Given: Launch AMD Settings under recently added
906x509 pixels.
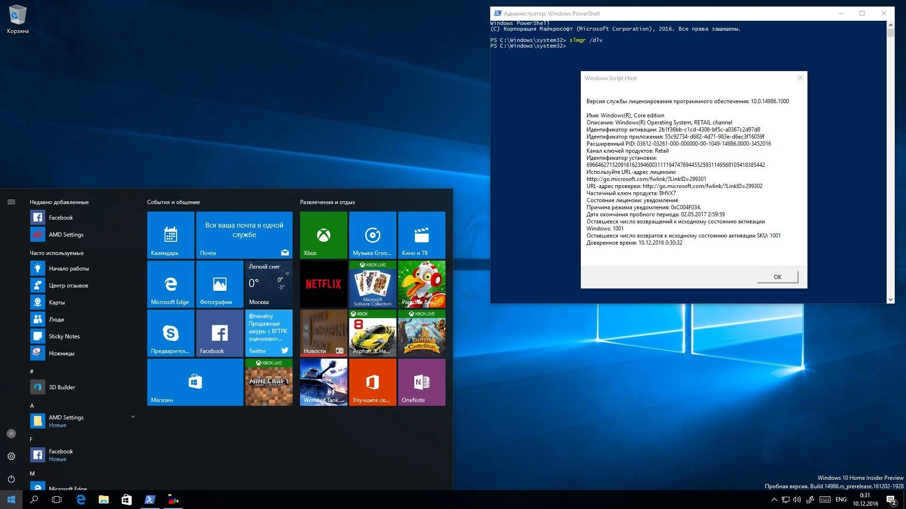Looking at the screenshot, I should [x=83, y=234].
